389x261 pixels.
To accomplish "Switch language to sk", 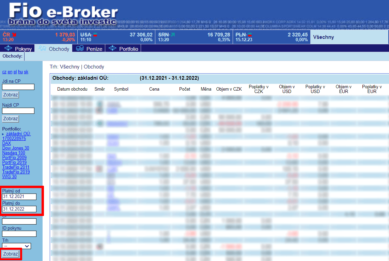I will 26,72.
